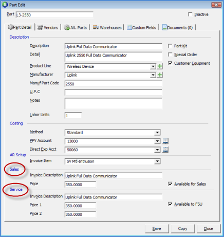Uncheck Available for Sales
This screenshot has height=237, width=224.
pos(170,184)
